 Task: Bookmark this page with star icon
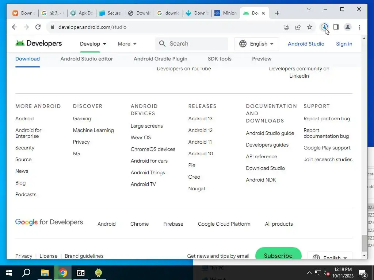(x=310, y=27)
